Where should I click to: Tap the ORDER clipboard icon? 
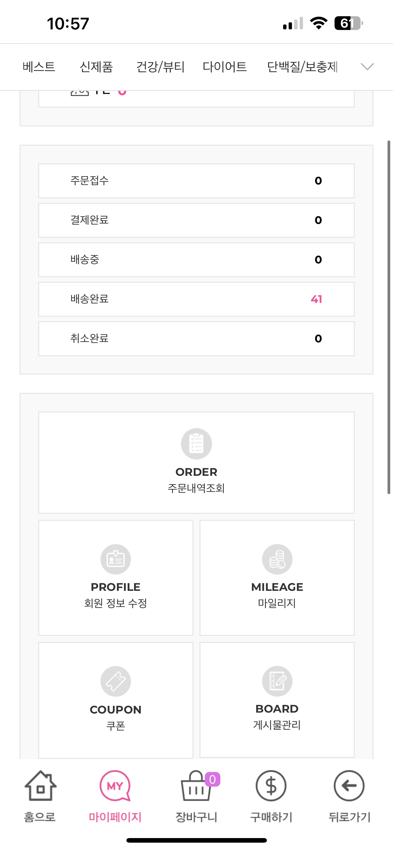196,444
